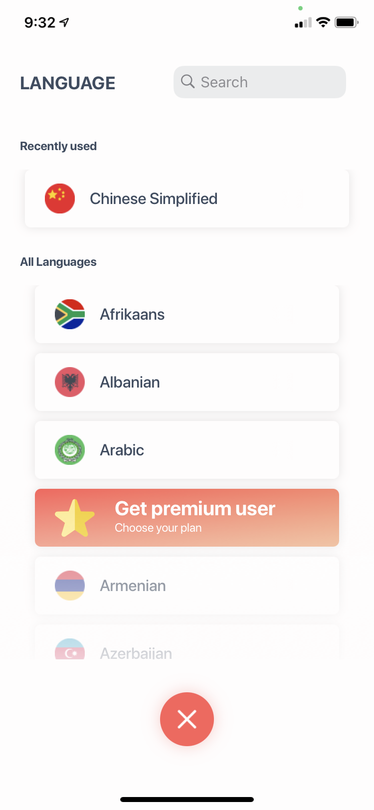
Task: Tap the South Africa flag icon
Action: pos(70,314)
